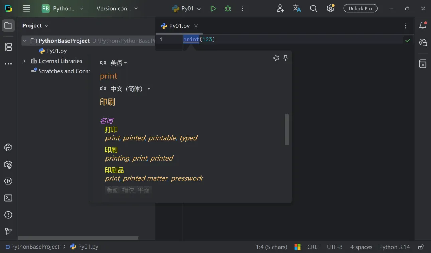Open IDE settings gear icon
The width and height of the screenshot is (431, 253).
click(x=330, y=8)
